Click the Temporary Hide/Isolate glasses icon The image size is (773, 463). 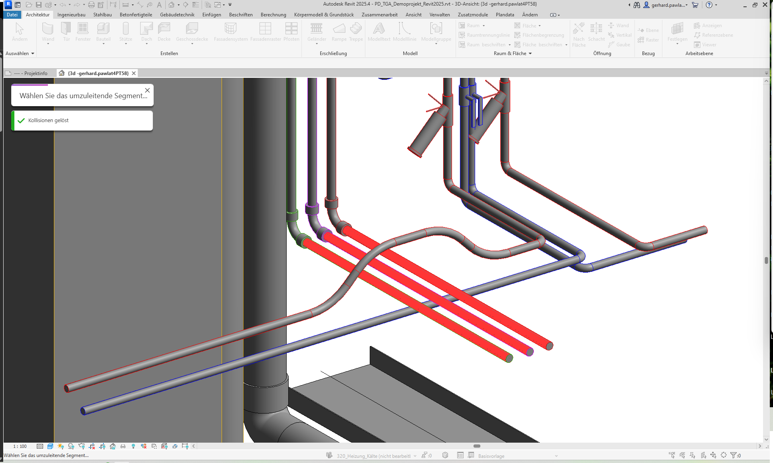click(123, 446)
